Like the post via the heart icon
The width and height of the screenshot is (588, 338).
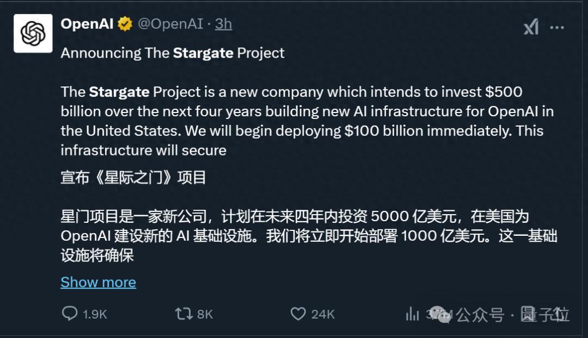point(298,314)
